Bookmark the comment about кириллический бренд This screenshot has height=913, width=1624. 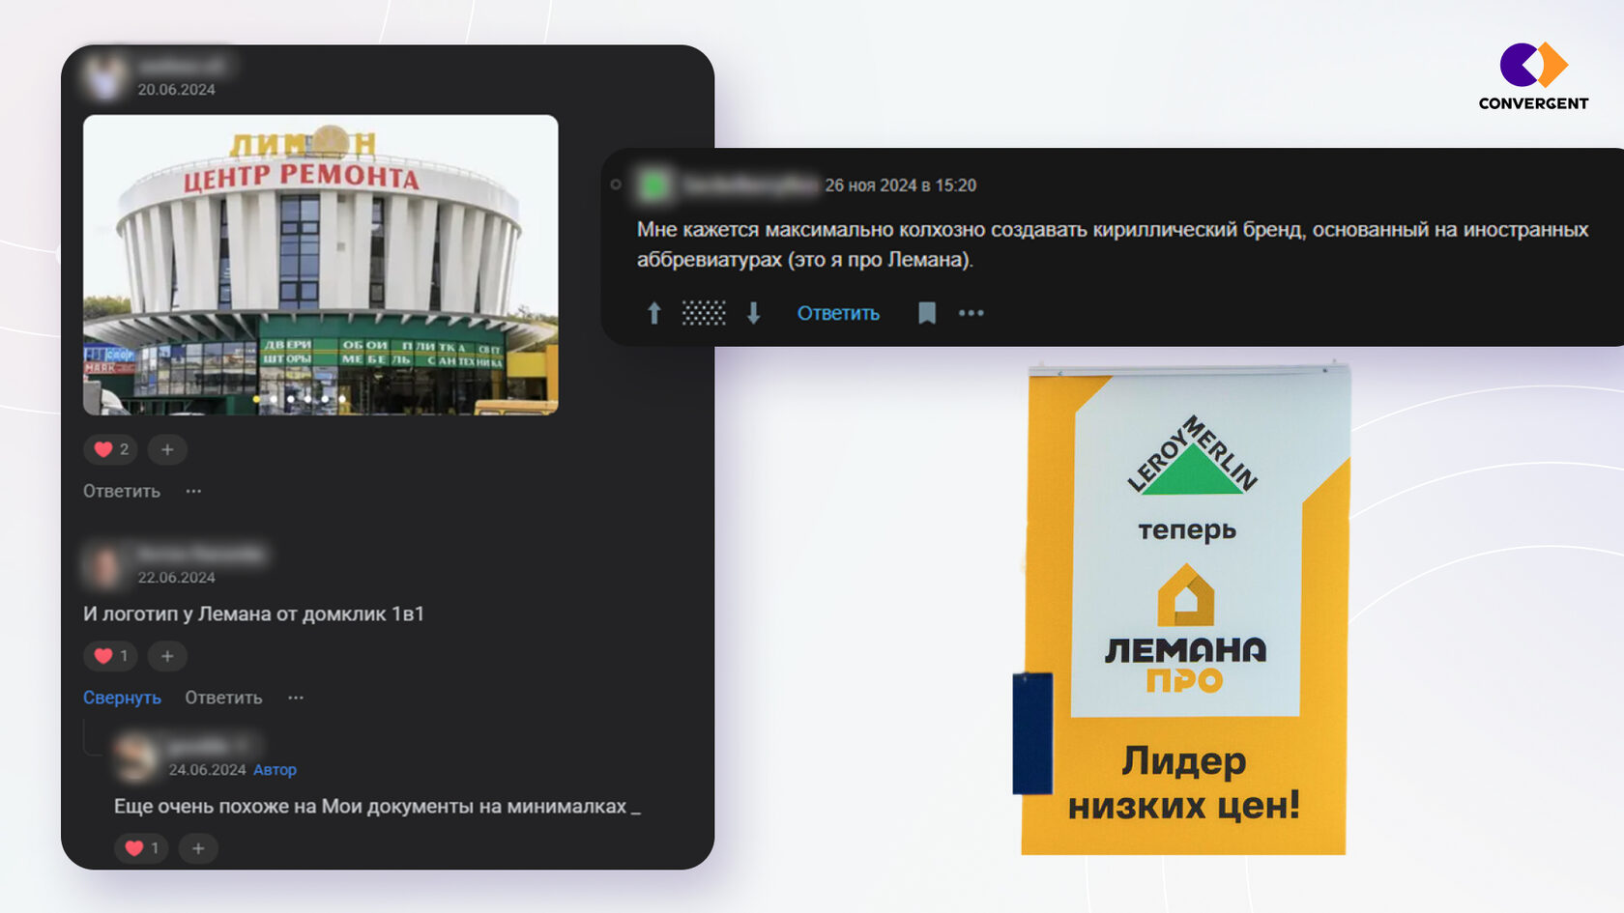[927, 312]
